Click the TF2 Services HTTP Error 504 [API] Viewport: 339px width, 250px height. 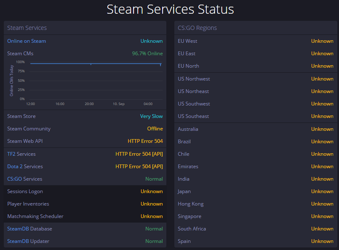(x=139, y=154)
